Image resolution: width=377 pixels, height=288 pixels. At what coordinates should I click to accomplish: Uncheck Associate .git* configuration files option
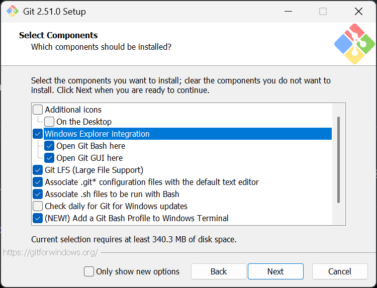[38, 182]
